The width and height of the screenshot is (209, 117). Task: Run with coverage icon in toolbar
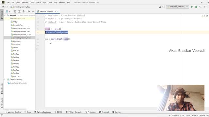200,7
